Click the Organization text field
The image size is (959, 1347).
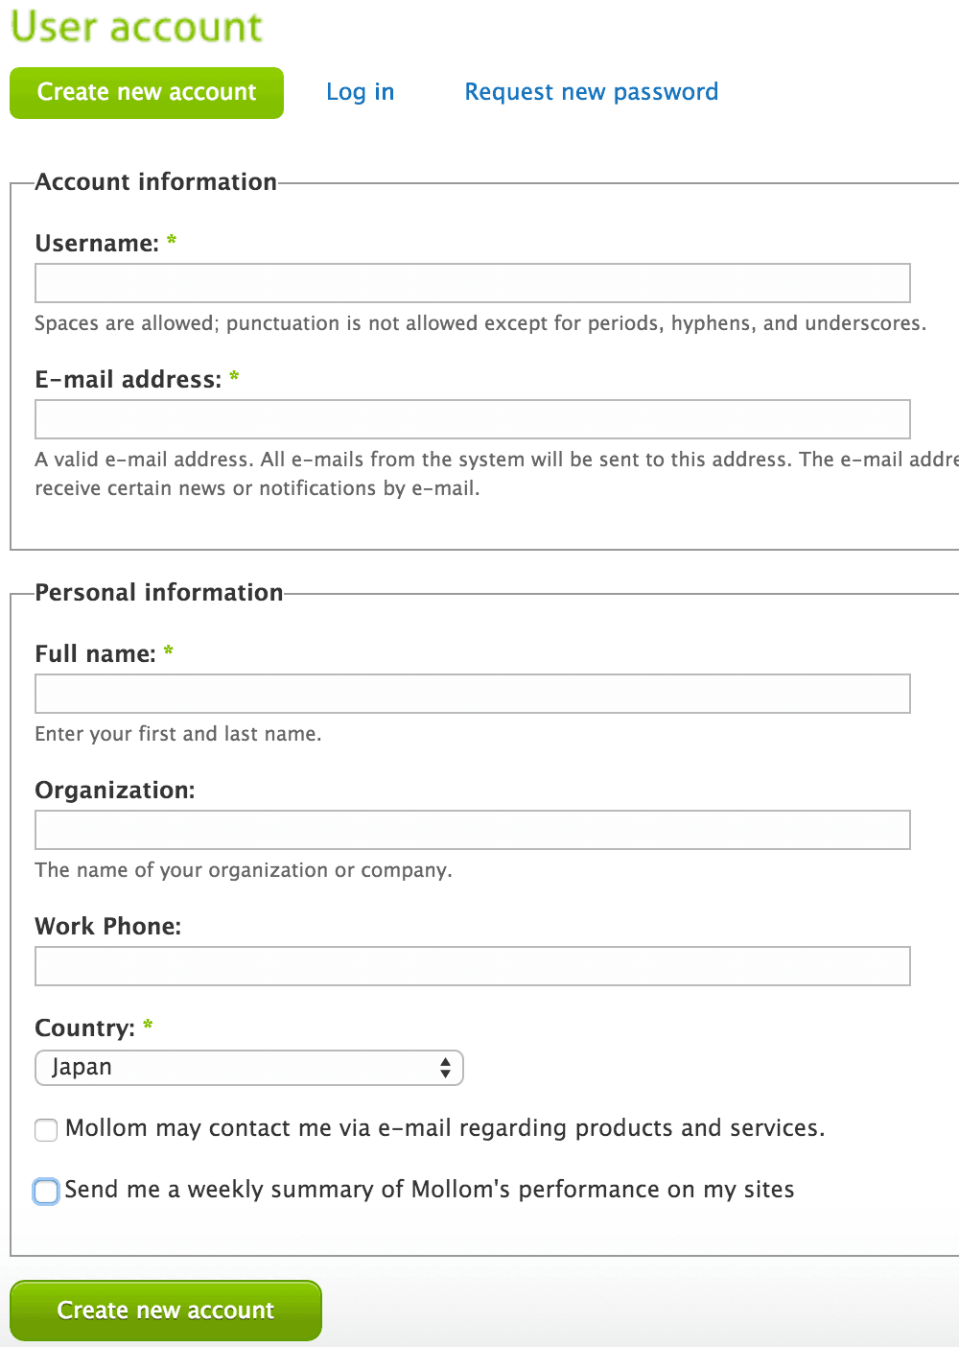[473, 830]
